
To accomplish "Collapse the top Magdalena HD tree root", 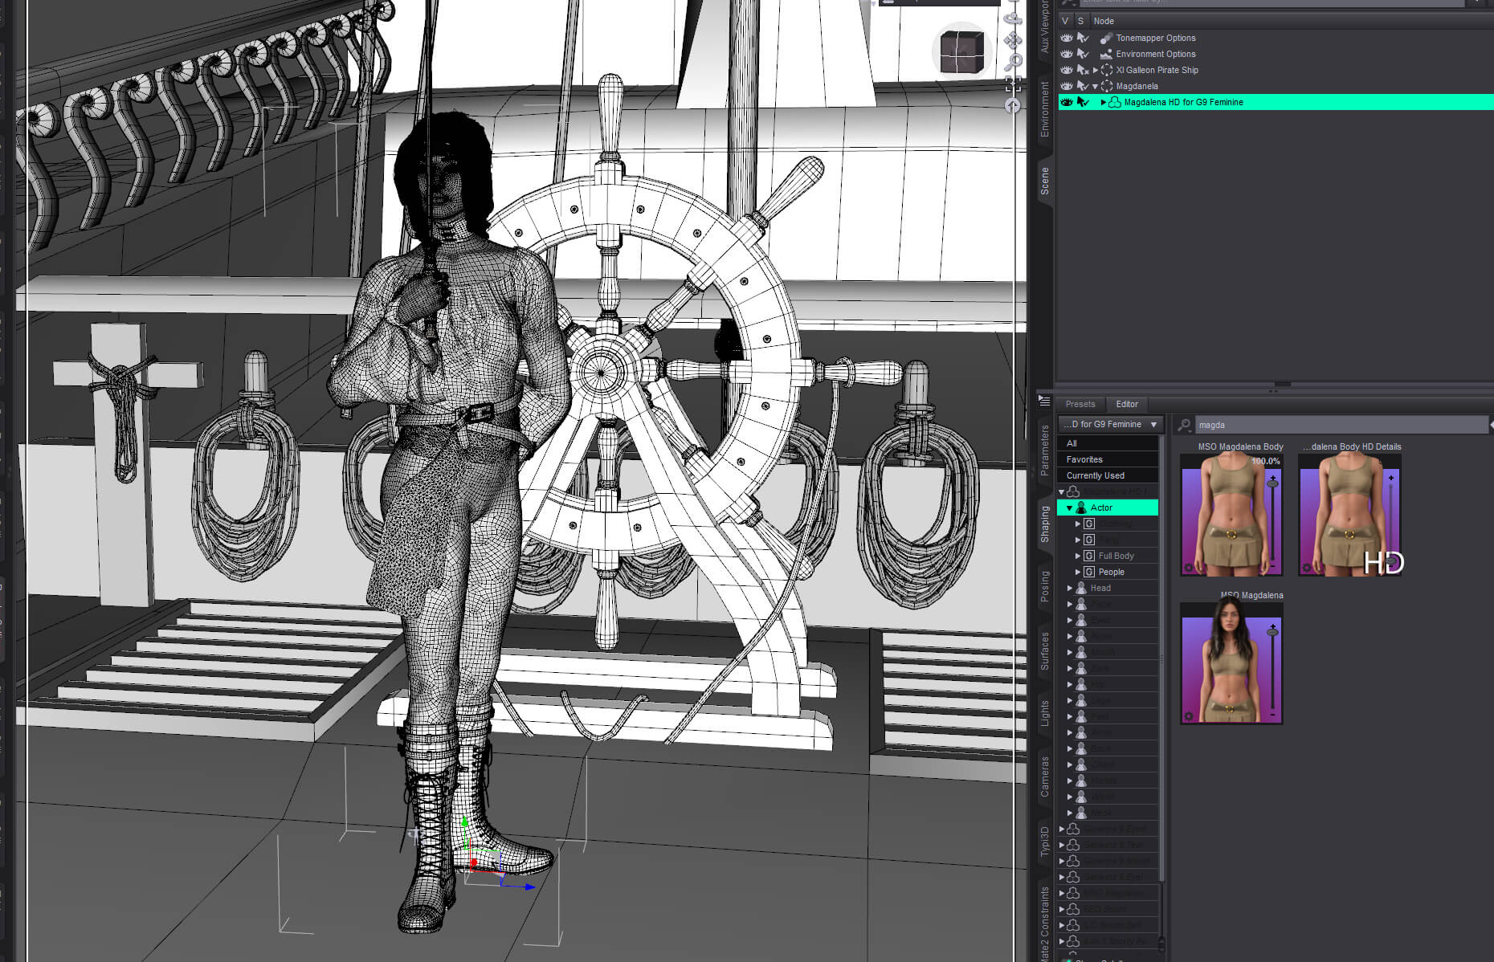I will click(1061, 492).
